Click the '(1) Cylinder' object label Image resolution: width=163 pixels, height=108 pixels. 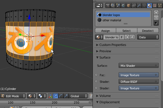(x=8, y=89)
